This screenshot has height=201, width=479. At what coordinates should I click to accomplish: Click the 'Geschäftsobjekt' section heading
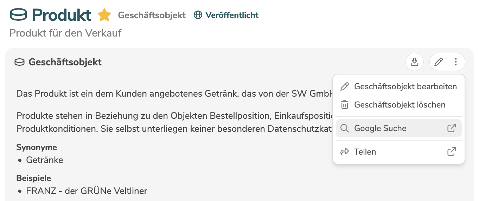[65, 62]
